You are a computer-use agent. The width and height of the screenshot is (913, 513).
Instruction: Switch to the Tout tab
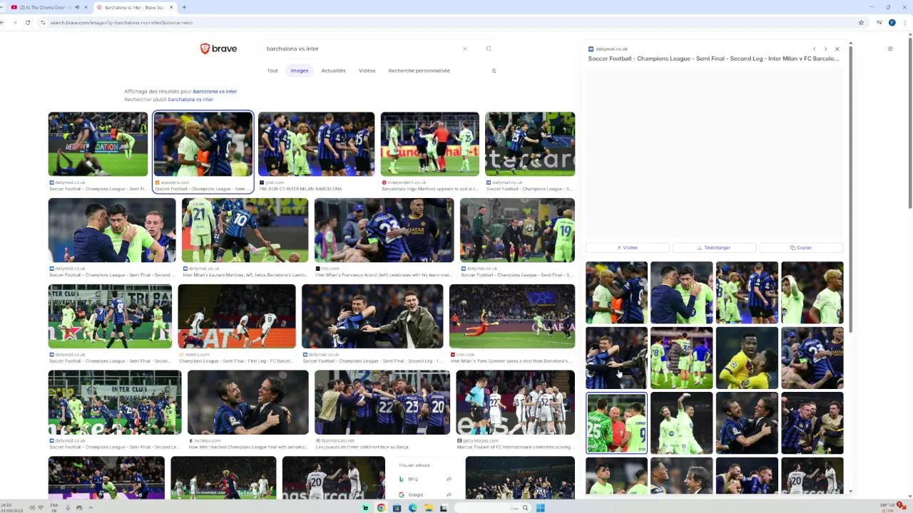(272, 71)
